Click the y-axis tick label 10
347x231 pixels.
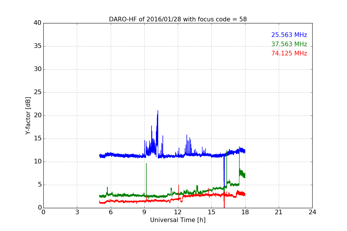pos(38,162)
